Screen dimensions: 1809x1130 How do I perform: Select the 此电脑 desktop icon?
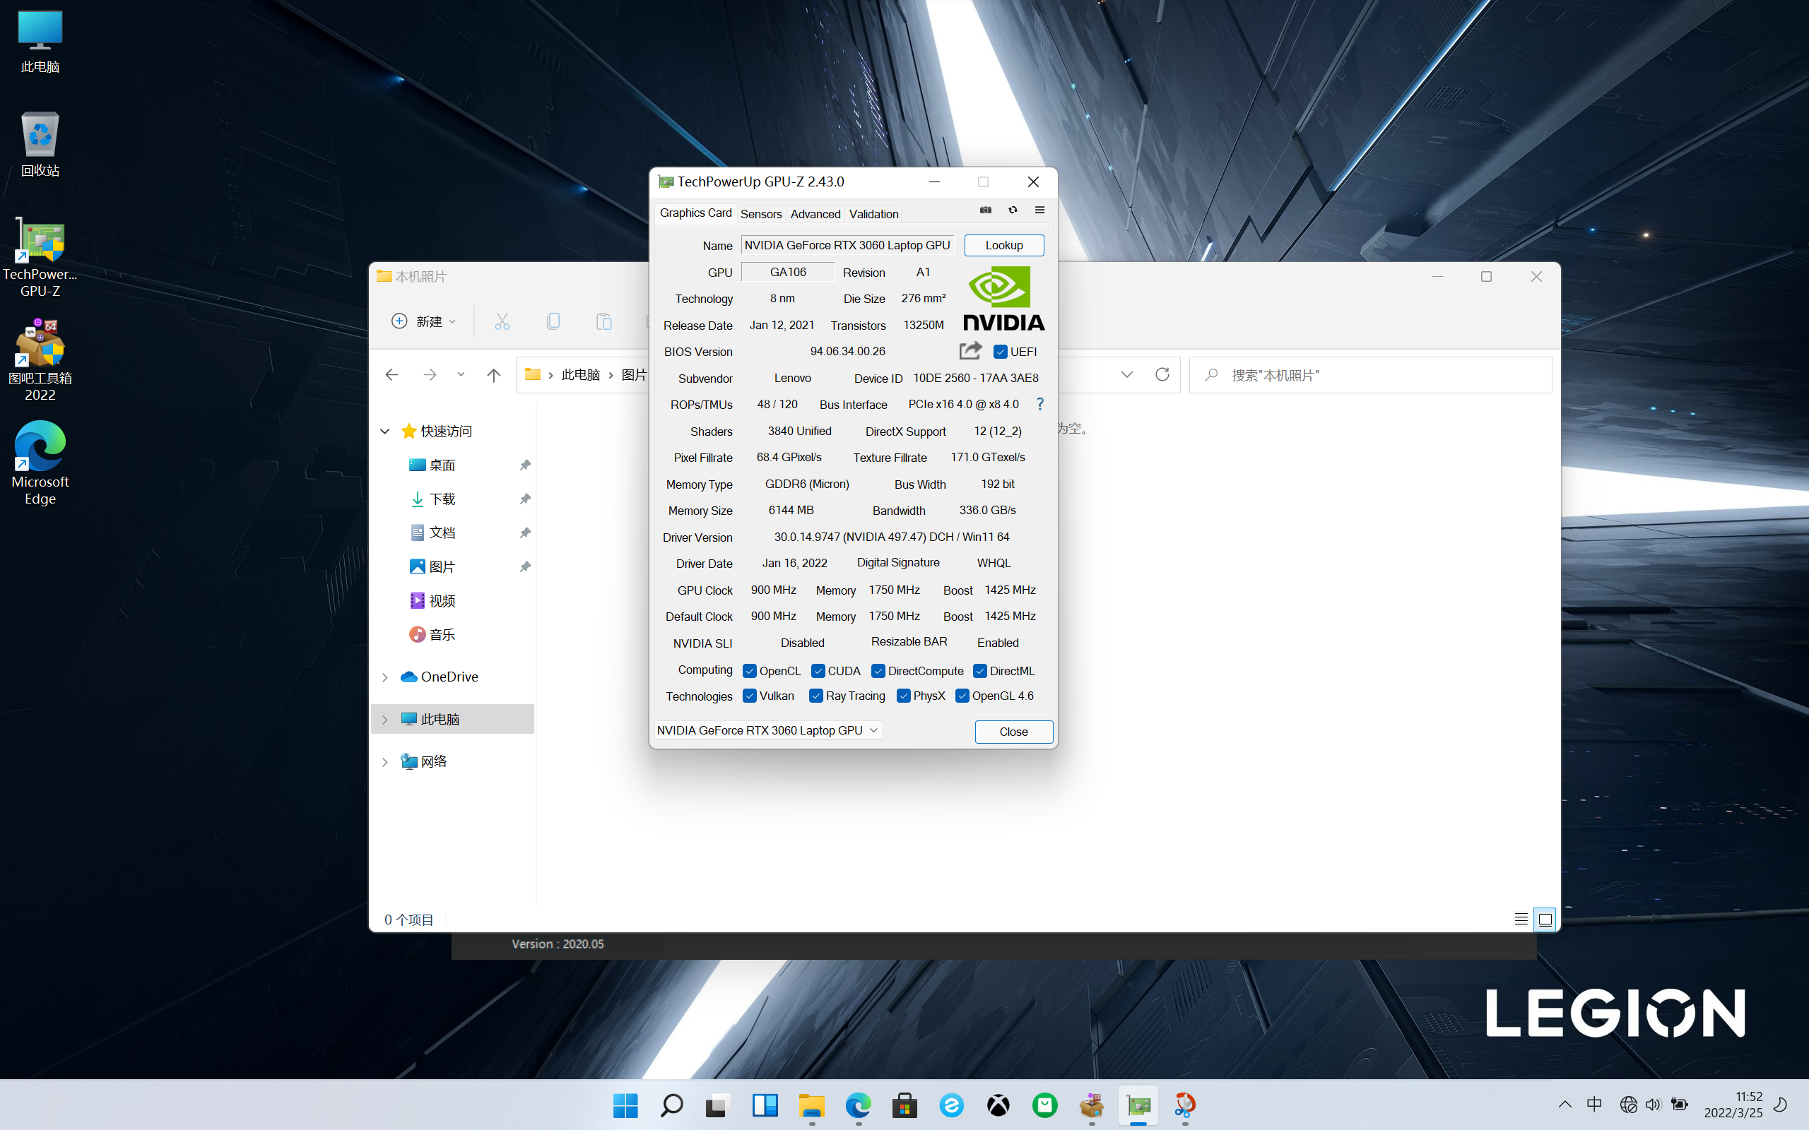coord(40,42)
